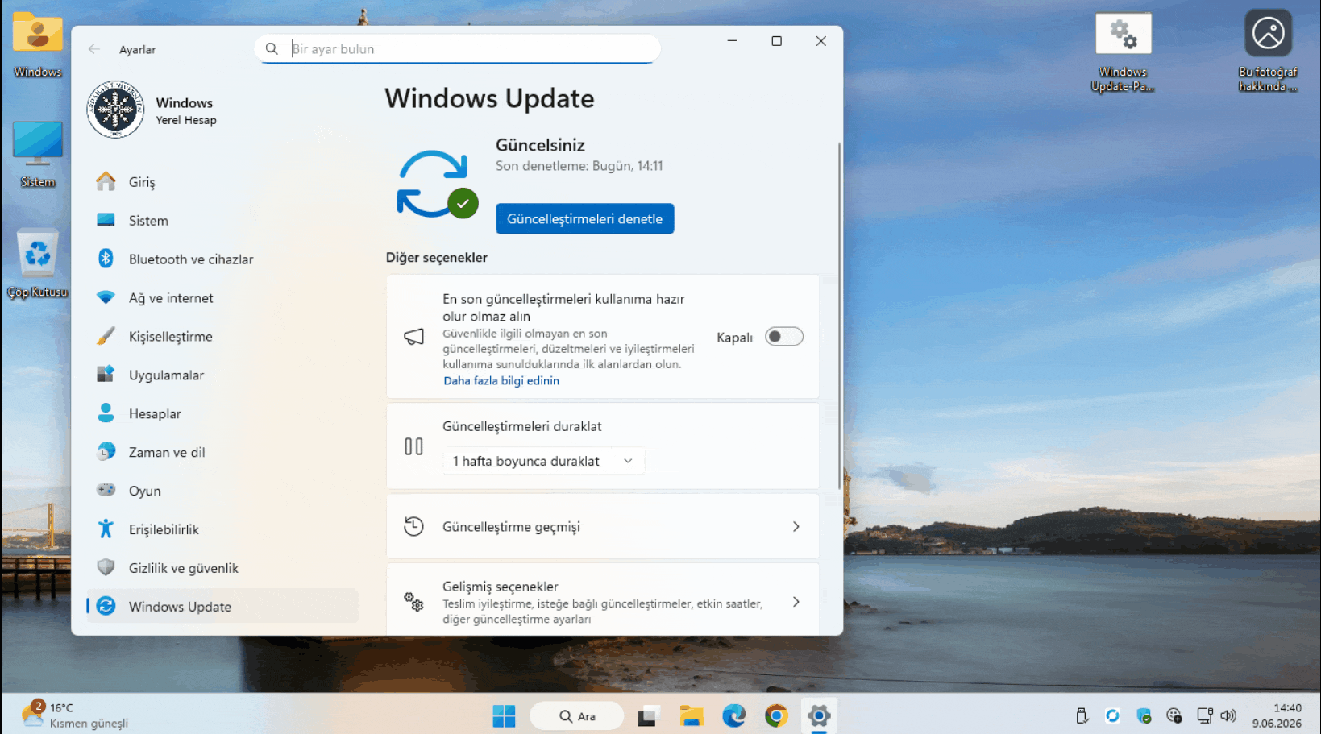
Task: Click the Yerel Hesap account label
Action: point(186,120)
